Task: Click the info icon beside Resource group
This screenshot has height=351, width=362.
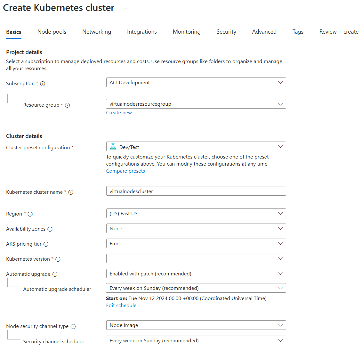Action: tap(67, 105)
